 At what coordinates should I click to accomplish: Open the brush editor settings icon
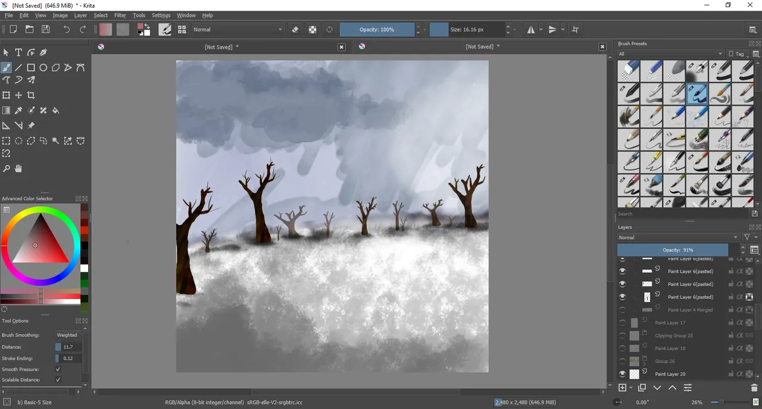tap(165, 29)
